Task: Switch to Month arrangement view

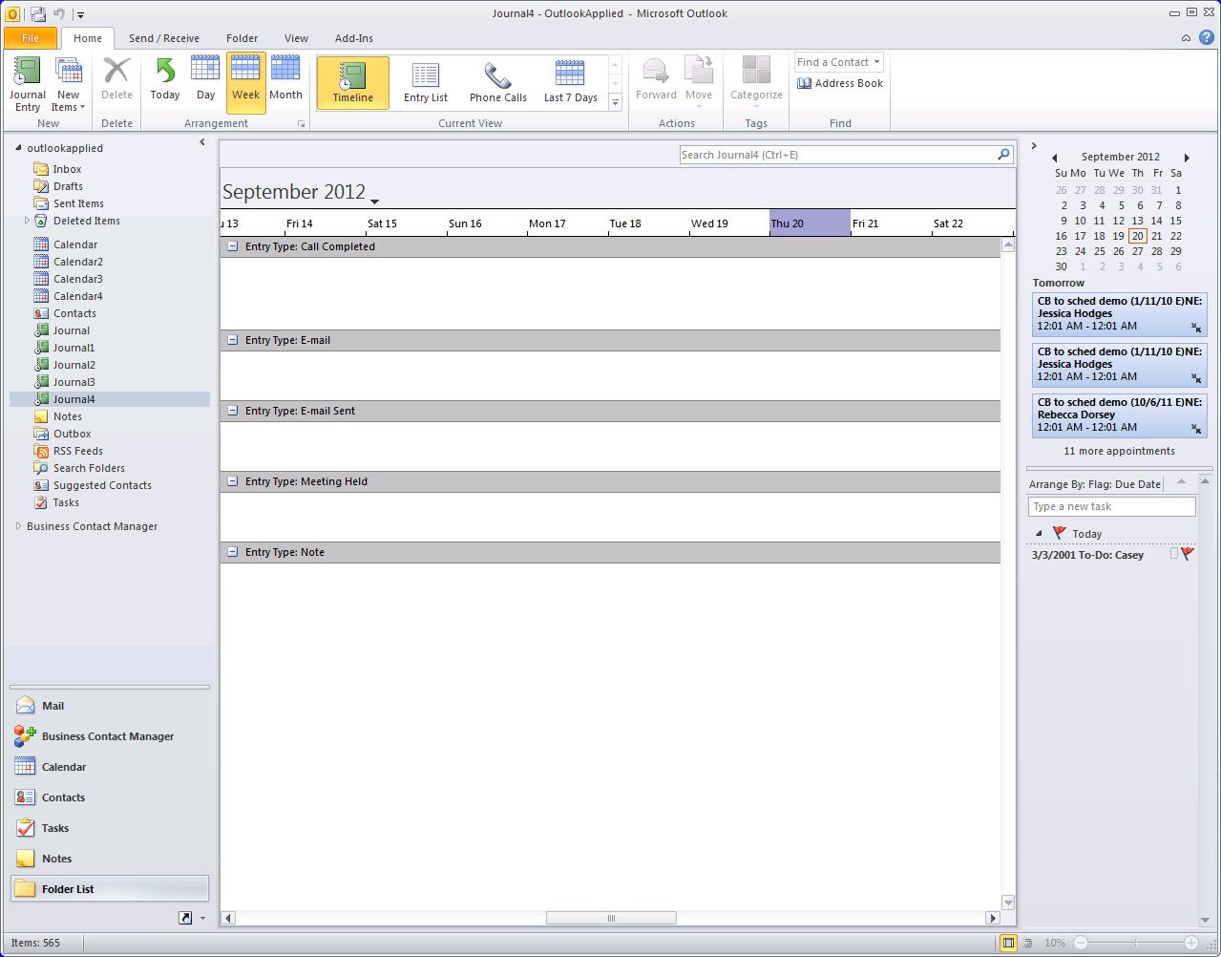Action: 285,80
